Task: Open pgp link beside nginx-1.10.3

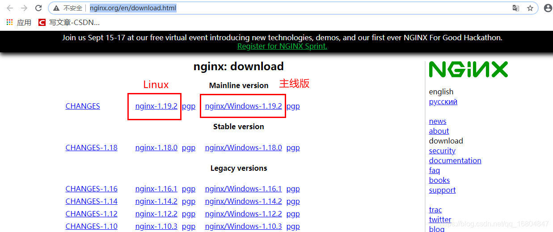Action: [x=189, y=227]
